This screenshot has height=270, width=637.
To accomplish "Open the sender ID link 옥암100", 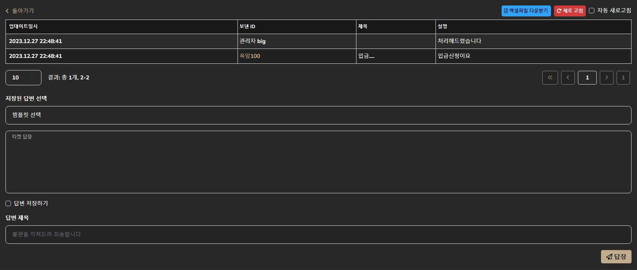I will coord(250,56).
